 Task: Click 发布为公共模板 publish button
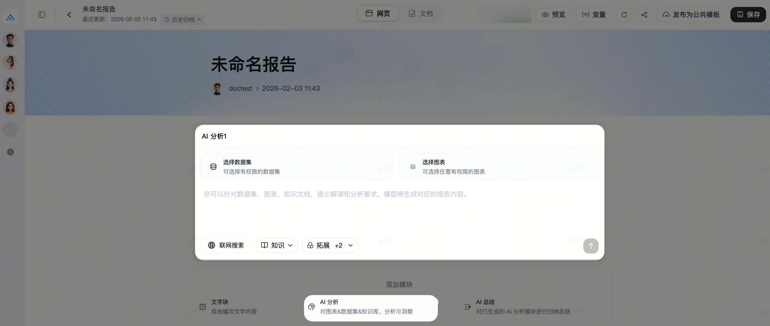(691, 15)
